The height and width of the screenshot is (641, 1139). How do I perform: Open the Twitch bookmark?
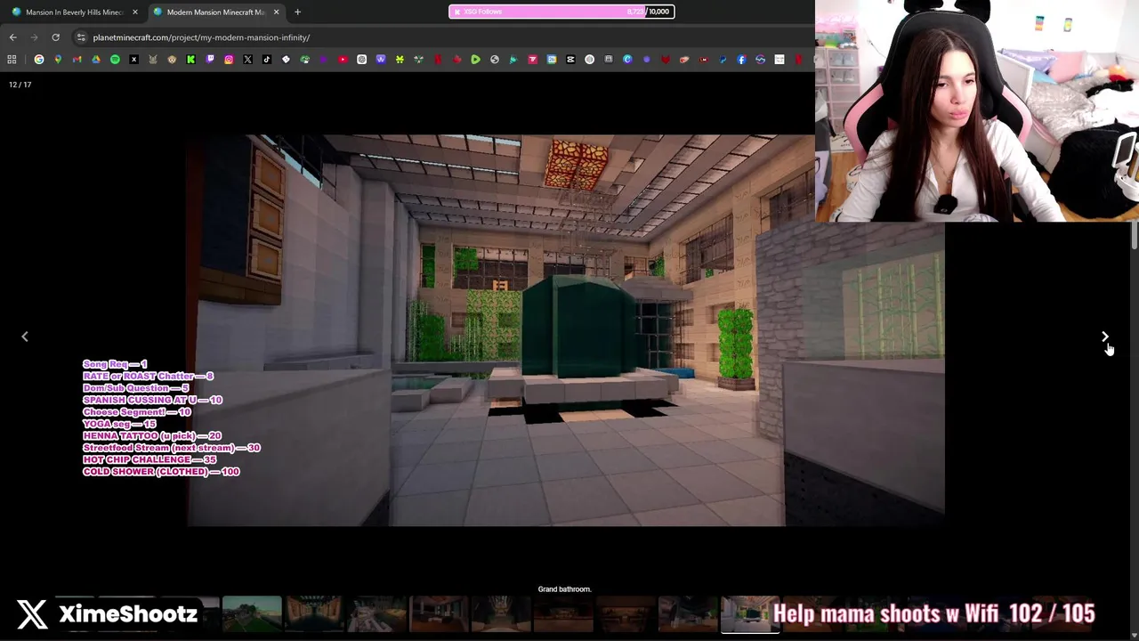pyautogui.click(x=210, y=60)
